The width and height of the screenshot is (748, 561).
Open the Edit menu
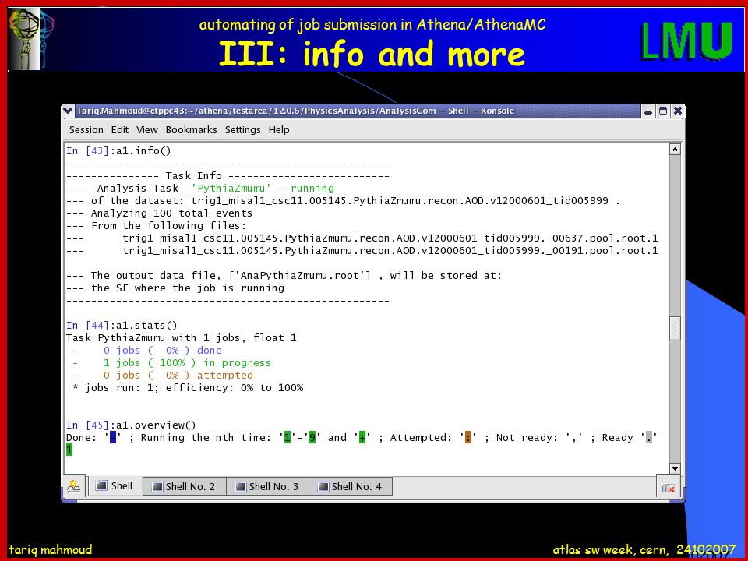[120, 130]
